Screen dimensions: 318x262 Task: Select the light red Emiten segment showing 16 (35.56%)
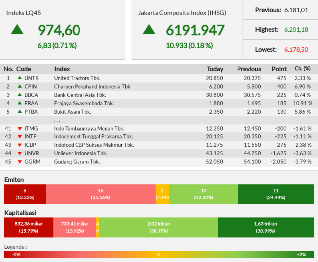(x=100, y=194)
